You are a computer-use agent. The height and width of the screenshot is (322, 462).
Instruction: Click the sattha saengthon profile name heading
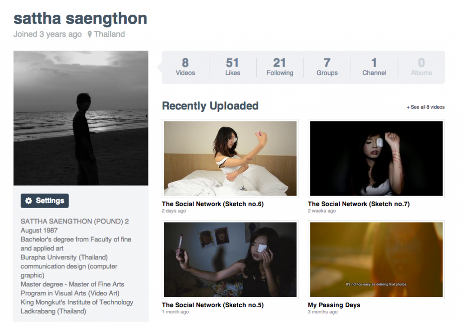coord(80,18)
